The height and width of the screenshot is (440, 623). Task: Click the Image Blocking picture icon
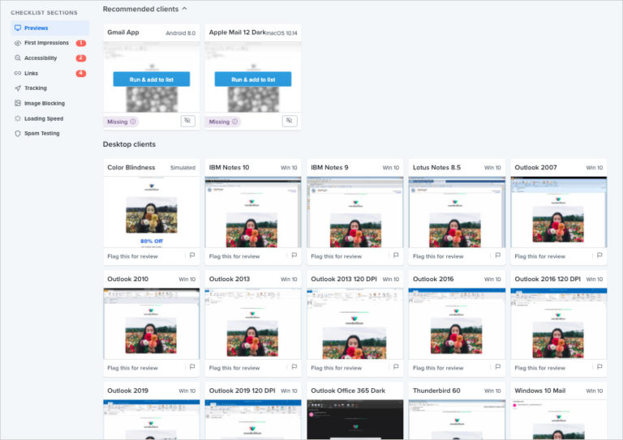coord(18,103)
